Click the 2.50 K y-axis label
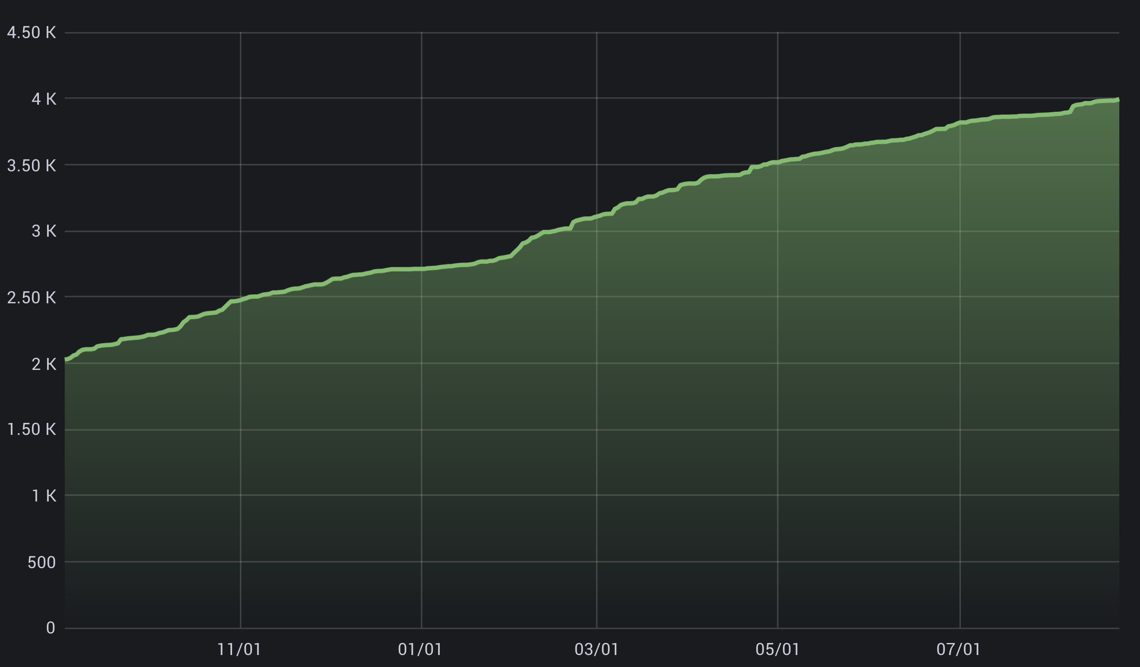The height and width of the screenshot is (667, 1140). click(32, 298)
